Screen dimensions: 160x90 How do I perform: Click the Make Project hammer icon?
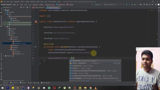point(92,4)
